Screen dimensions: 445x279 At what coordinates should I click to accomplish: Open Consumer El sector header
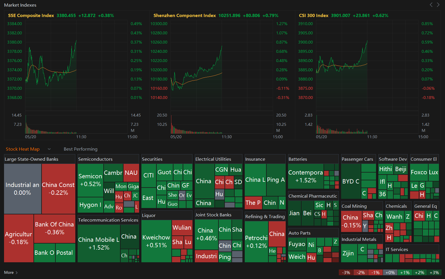(425, 159)
